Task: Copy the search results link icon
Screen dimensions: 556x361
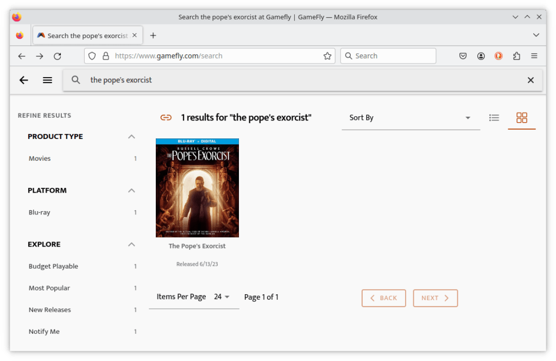Action: (x=166, y=118)
